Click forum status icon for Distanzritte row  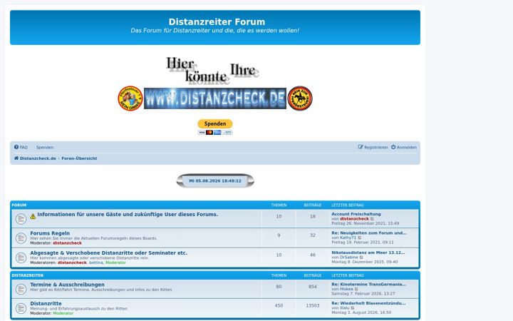pos(21,308)
